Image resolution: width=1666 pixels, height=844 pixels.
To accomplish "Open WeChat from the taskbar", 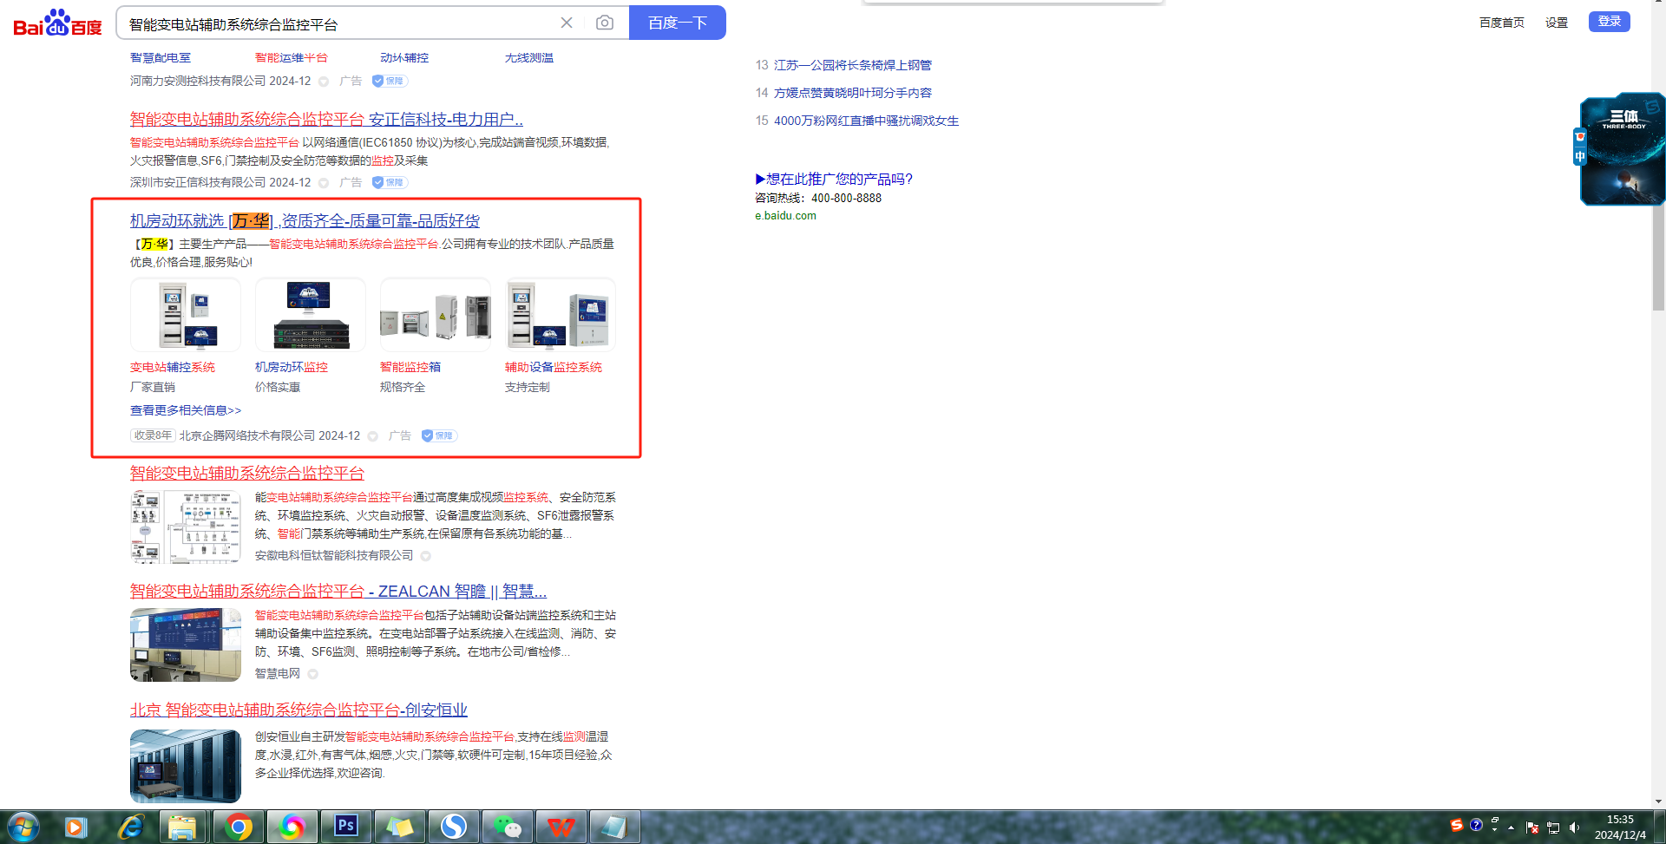I will pyautogui.click(x=507, y=828).
